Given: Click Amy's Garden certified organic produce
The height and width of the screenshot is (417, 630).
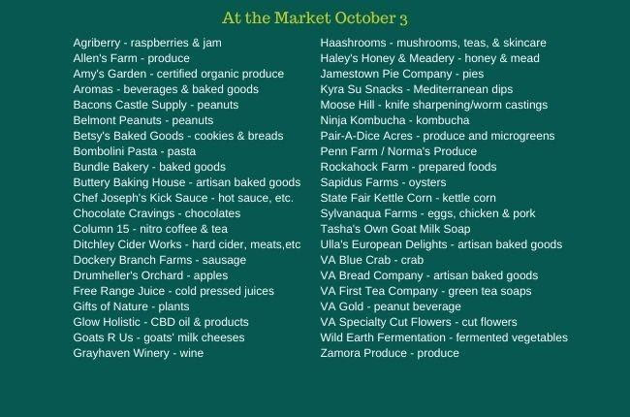Looking at the screenshot, I should tap(178, 74).
